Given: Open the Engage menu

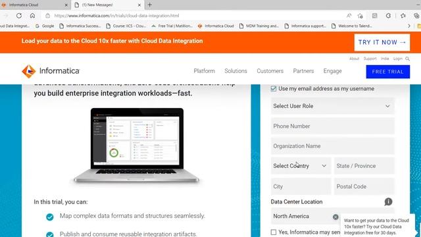Looking at the screenshot, I should [x=332, y=71].
